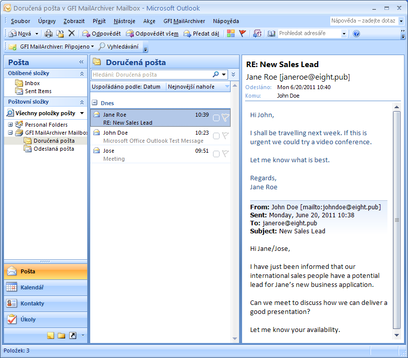The image size is (408, 358).
Task: Switch to the Kontakty module
Action: pos(46,303)
